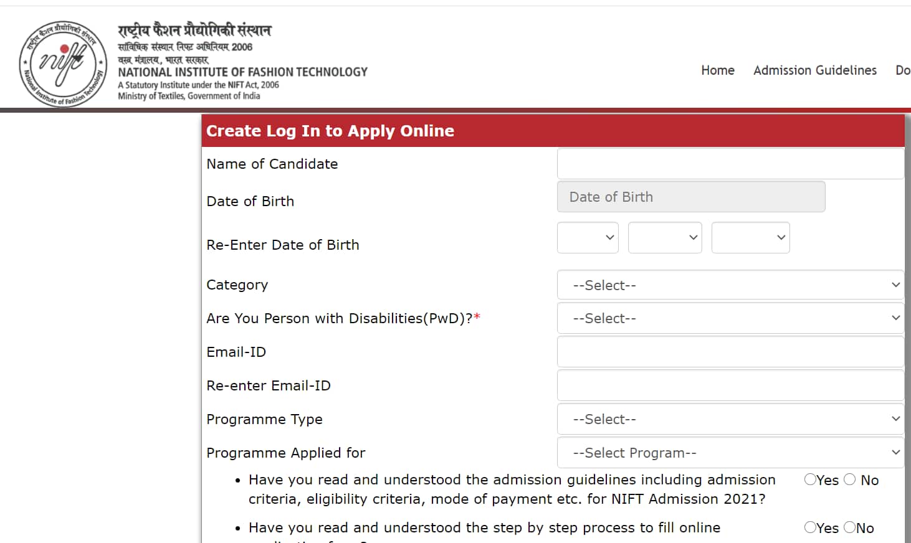
Task: Open the Person with Disabilities dropdown
Action: (x=730, y=318)
